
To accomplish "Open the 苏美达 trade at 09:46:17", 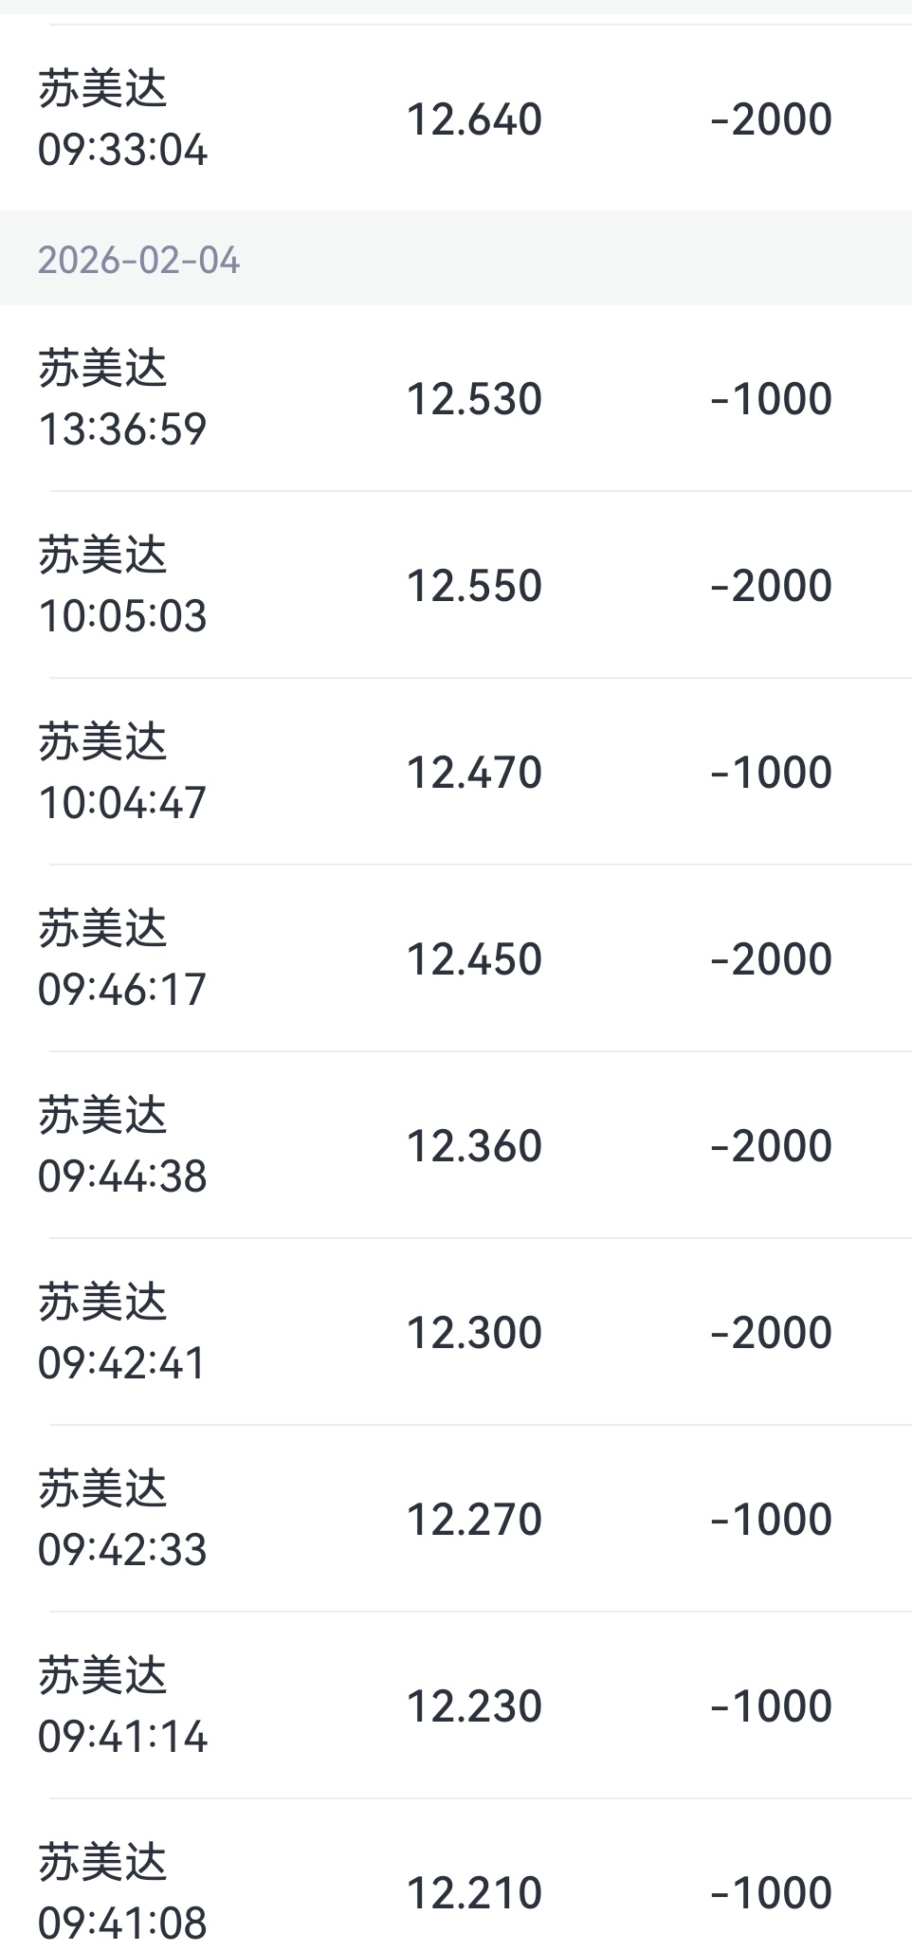I will pos(456,958).
